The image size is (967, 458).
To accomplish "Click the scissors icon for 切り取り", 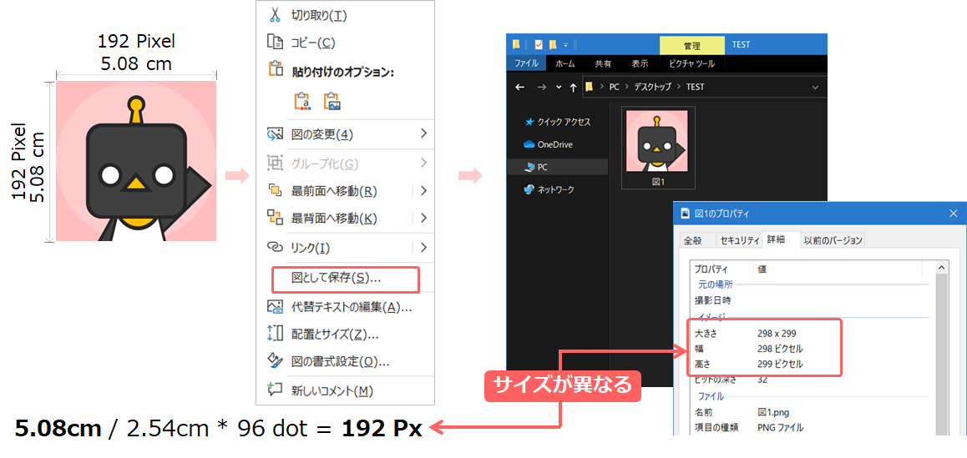I will [x=275, y=15].
